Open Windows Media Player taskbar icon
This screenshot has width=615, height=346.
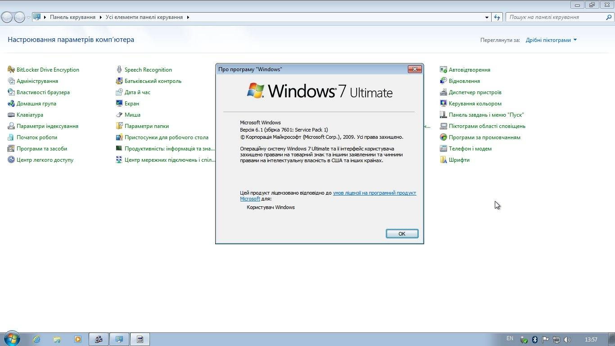(78, 339)
